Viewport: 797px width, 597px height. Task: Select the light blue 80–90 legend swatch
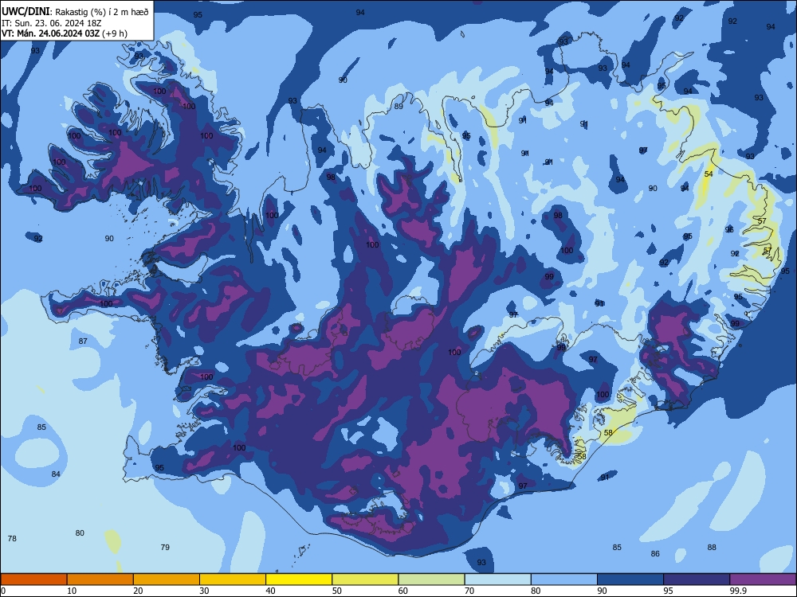click(x=564, y=579)
